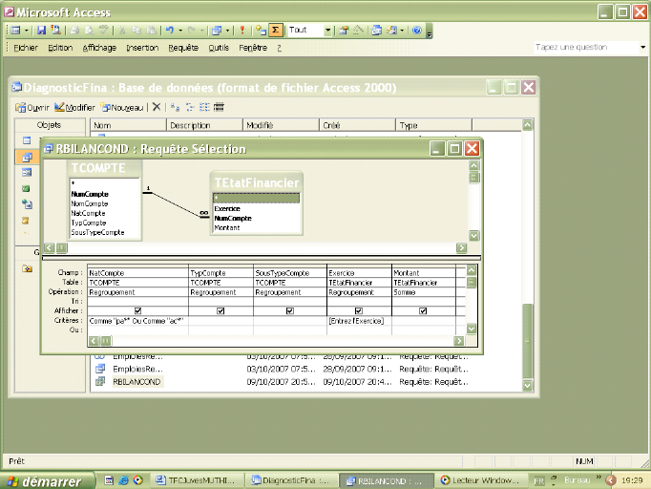This screenshot has height=489, width=651.
Task: Expand the 'Tapez une question' dropdown arrow
Action: [x=642, y=47]
